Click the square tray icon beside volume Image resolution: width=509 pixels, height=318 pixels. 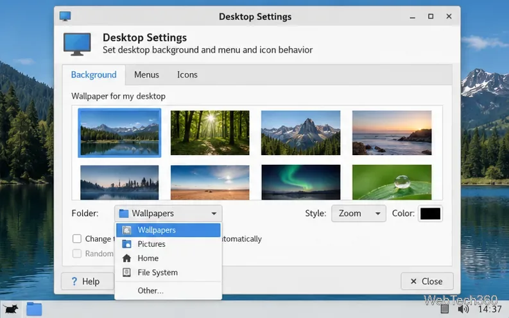point(445,309)
